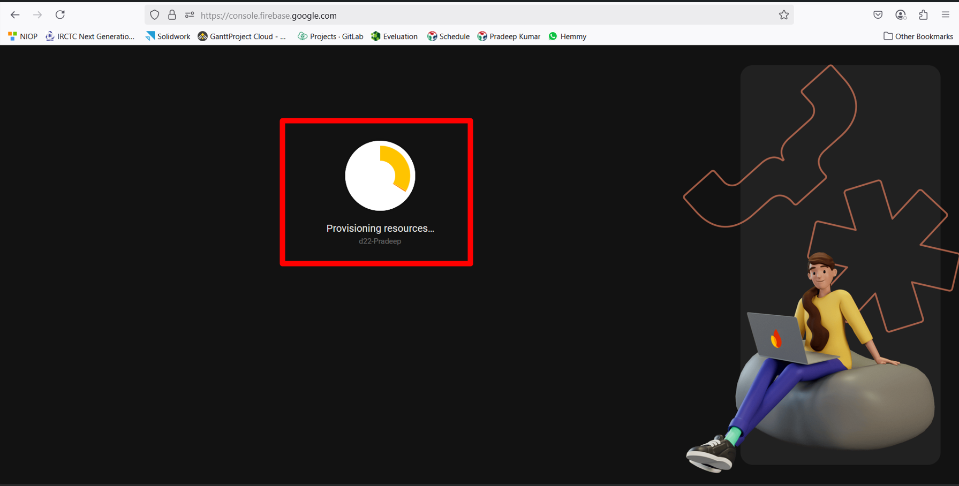959x486 pixels.
Task: Bookmark this page with the star
Action: coord(784,15)
